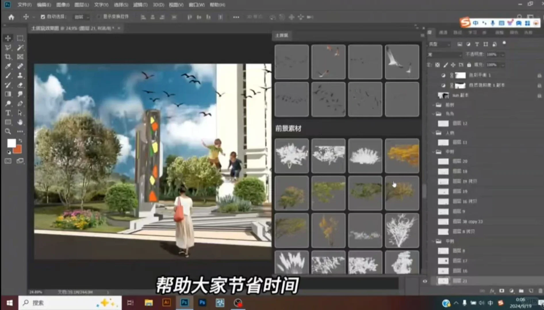
Task: Toggle the 显示变换控件 checkbox
Action: 99,17
